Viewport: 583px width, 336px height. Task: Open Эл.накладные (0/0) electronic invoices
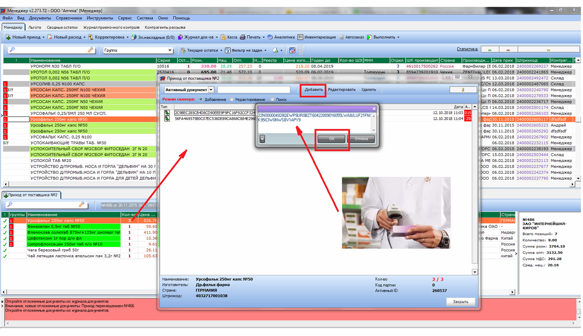152,37
